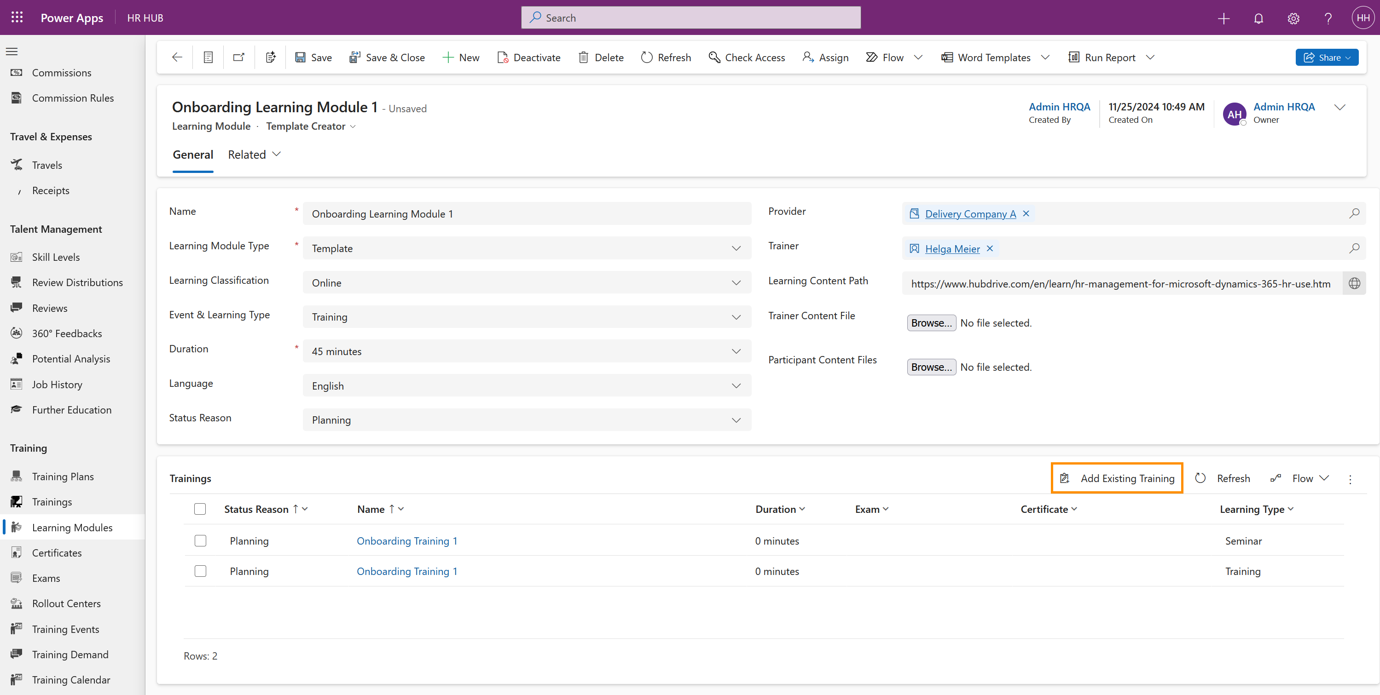Open the record set form icon
This screenshot has height=695, width=1380.
coord(209,57)
